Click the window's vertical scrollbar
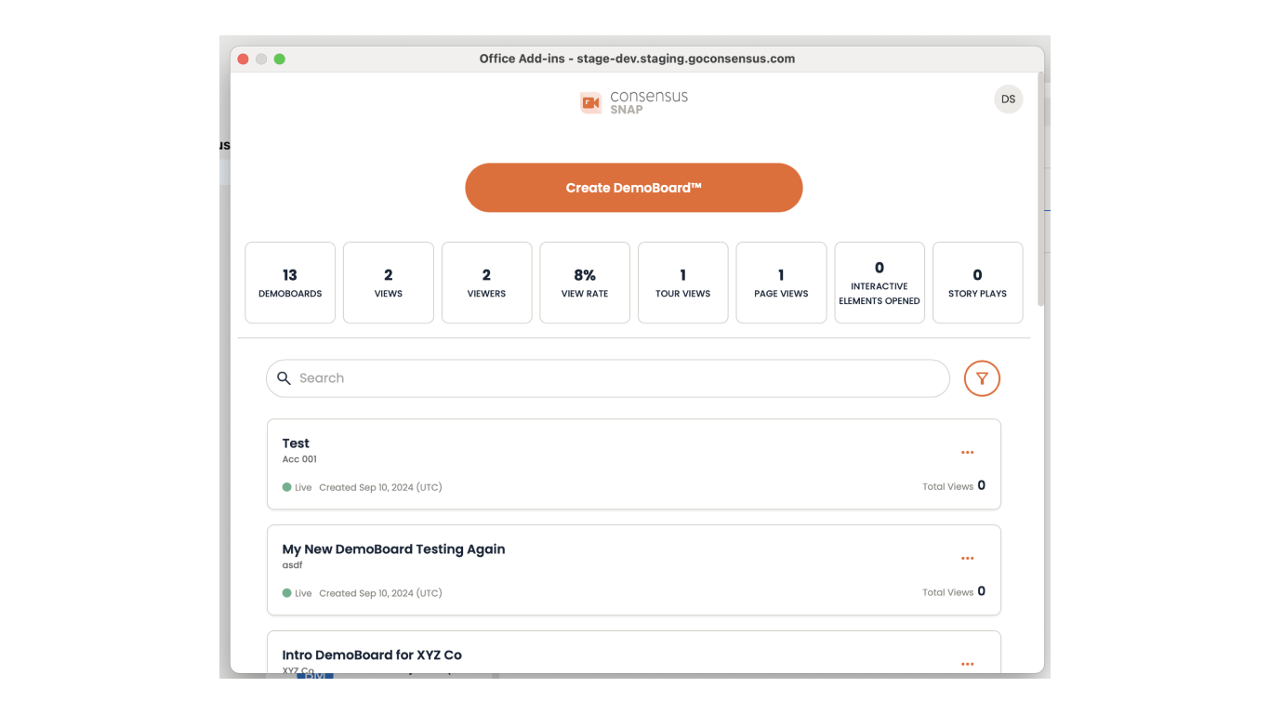Image resolution: width=1270 pixels, height=714 pixels. (1040, 191)
